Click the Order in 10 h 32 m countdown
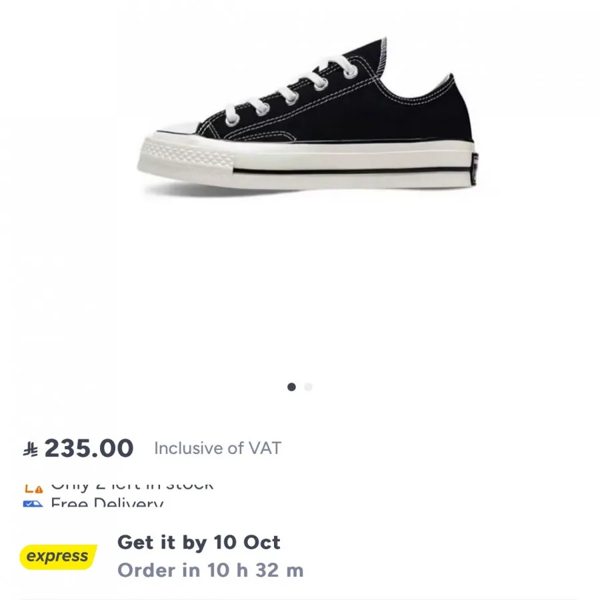 210,571
